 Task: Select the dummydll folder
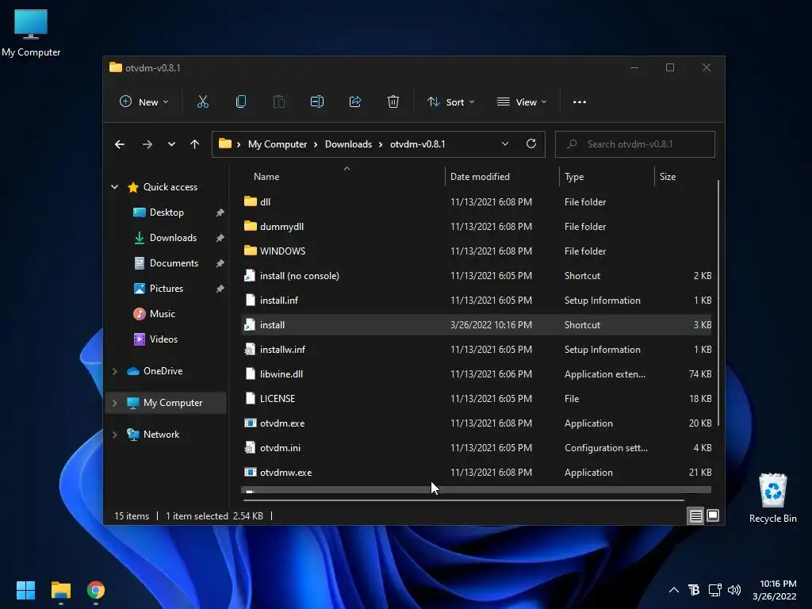coord(282,226)
